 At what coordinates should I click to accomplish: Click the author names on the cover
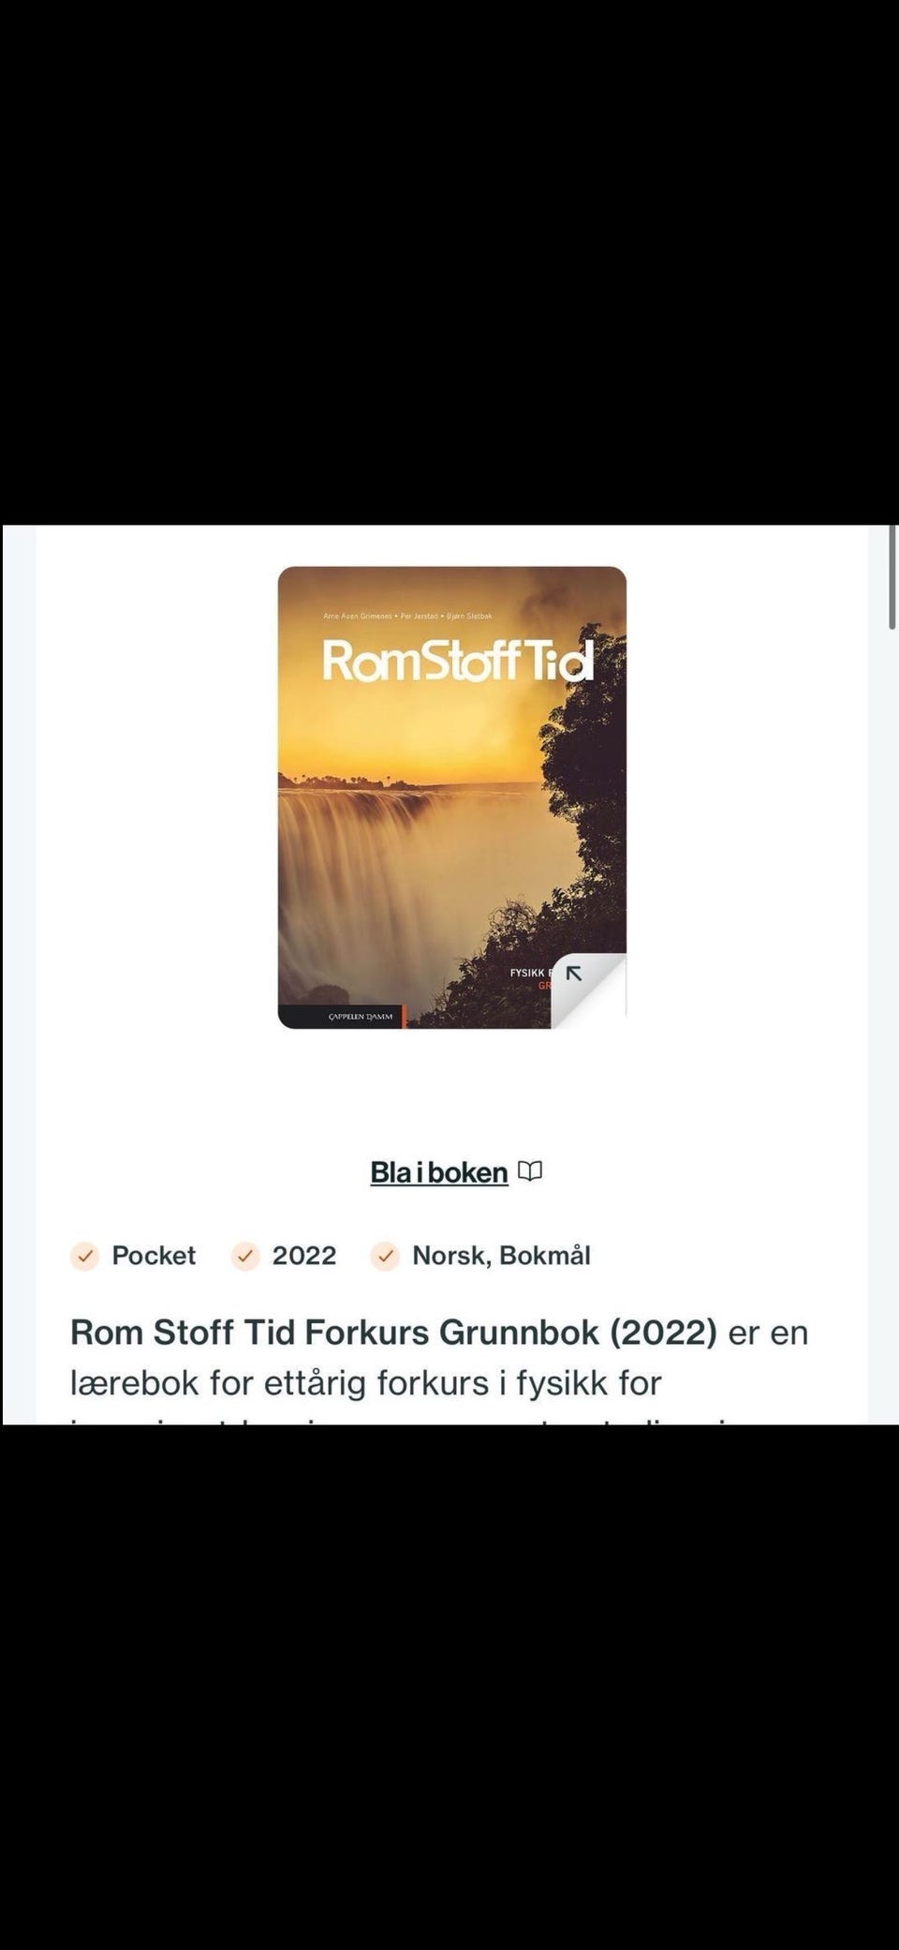[x=407, y=616]
